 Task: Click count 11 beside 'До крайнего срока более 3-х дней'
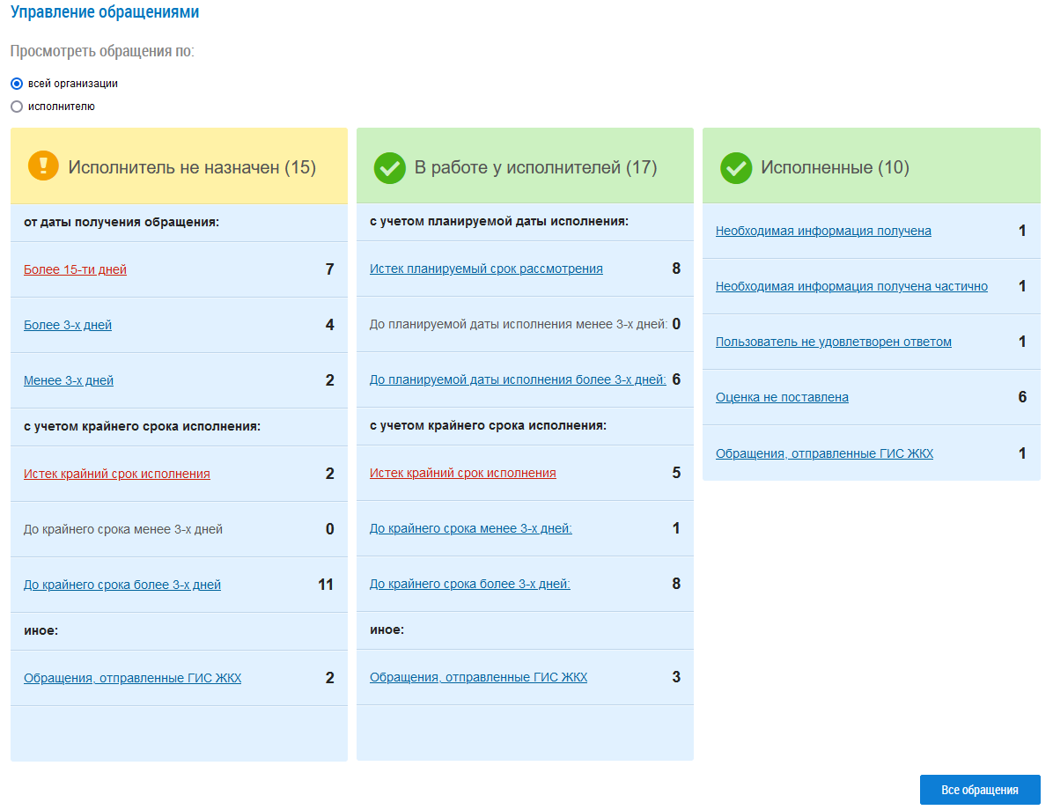326,585
